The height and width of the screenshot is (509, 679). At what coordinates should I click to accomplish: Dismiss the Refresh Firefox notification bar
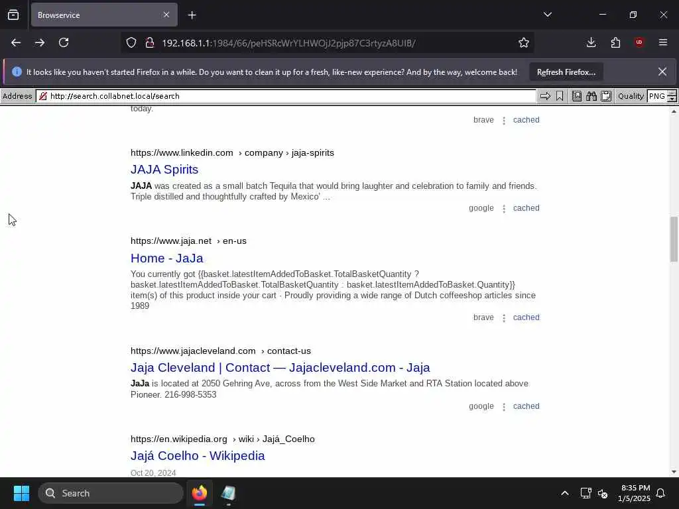662,72
